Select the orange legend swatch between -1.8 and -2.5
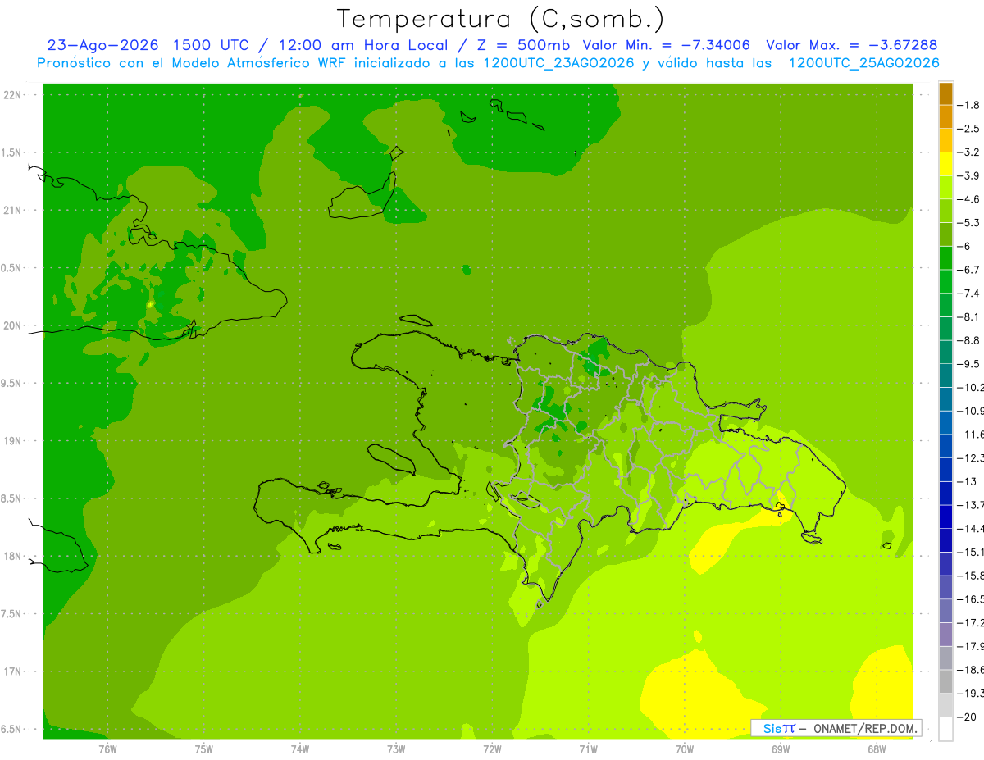 tap(946, 117)
